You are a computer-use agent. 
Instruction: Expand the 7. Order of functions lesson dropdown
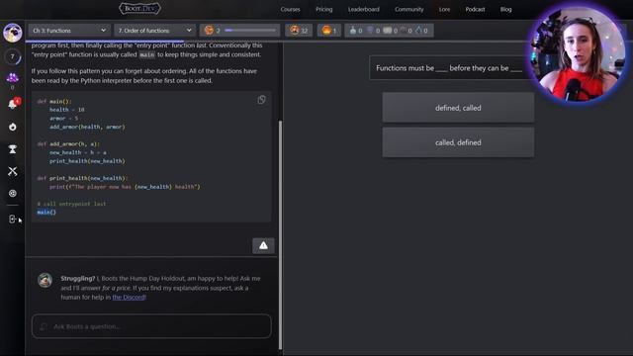(154, 31)
